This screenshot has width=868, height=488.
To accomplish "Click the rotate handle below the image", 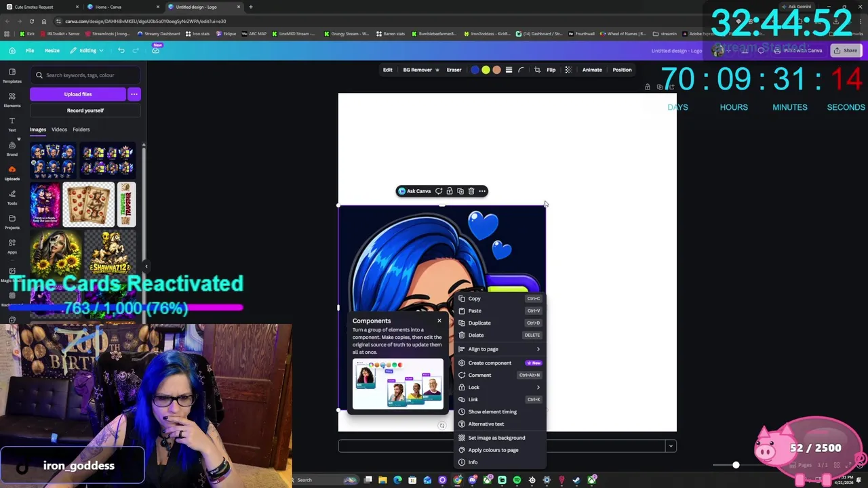I will click(441, 426).
